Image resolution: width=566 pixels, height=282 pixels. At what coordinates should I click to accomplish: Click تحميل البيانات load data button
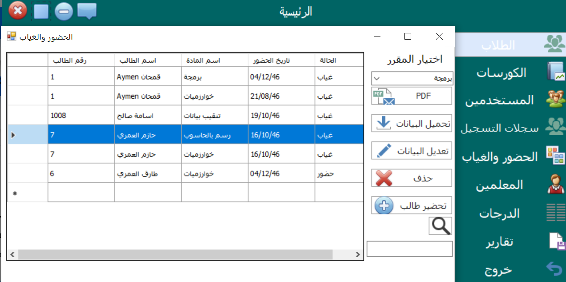pyautogui.click(x=412, y=123)
